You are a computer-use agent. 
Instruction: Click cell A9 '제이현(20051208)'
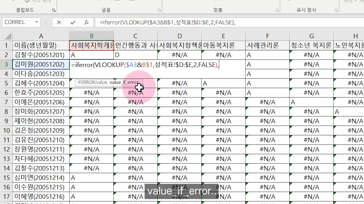point(41,121)
